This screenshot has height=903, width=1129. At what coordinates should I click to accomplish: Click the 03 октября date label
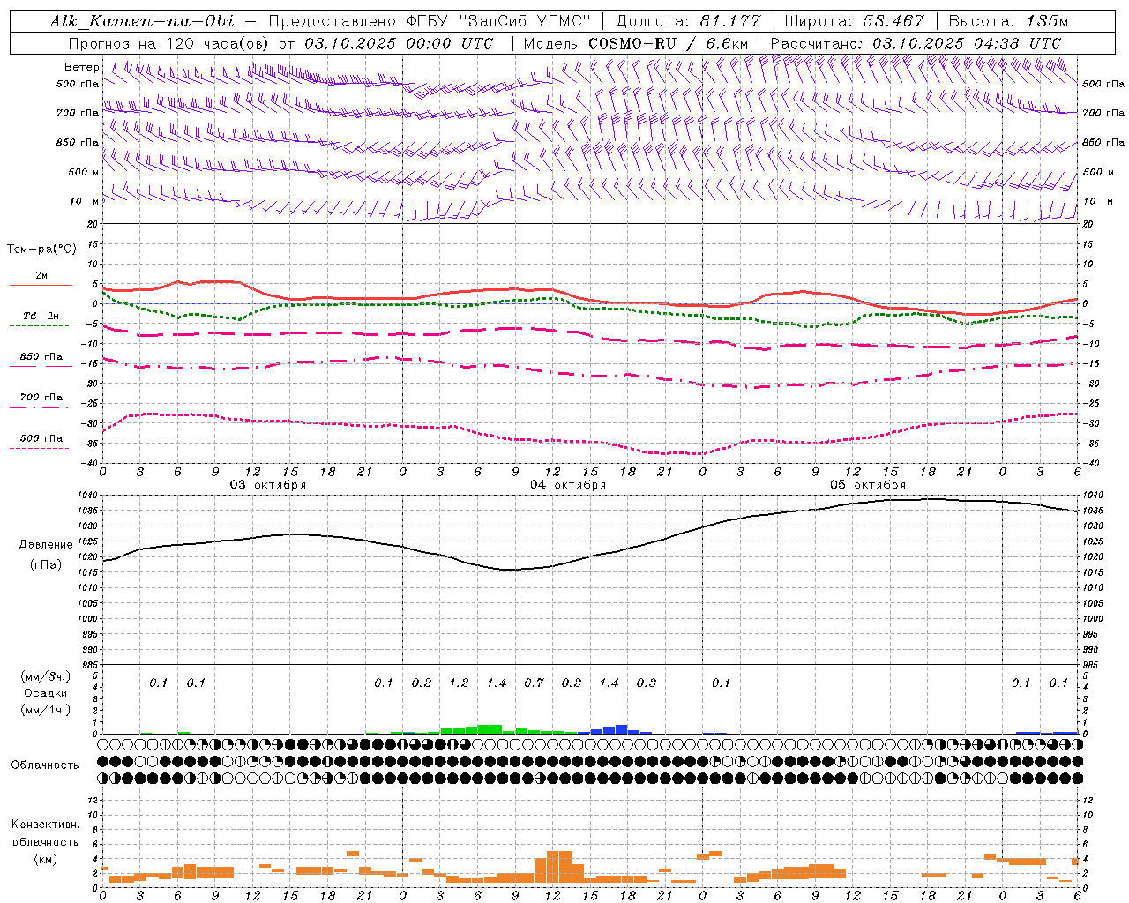(268, 485)
